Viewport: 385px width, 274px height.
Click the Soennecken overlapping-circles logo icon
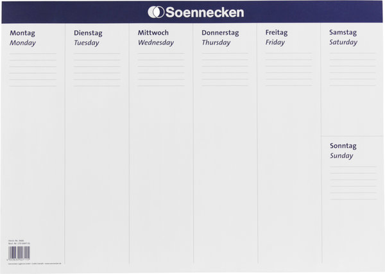156,12
